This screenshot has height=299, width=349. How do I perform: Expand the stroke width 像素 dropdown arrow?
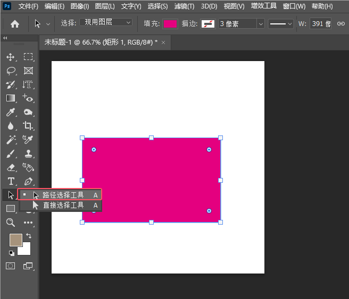click(261, 23)
